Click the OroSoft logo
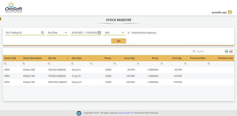Viewport: 237px width, 116px height. point(14,7)
